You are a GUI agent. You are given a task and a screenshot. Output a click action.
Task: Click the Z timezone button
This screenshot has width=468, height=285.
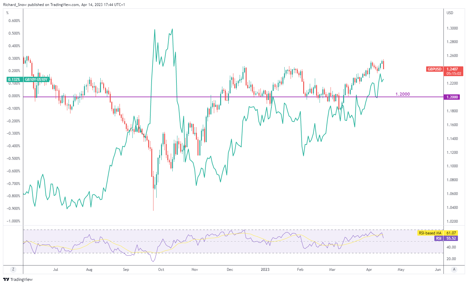tap(13, 269)
